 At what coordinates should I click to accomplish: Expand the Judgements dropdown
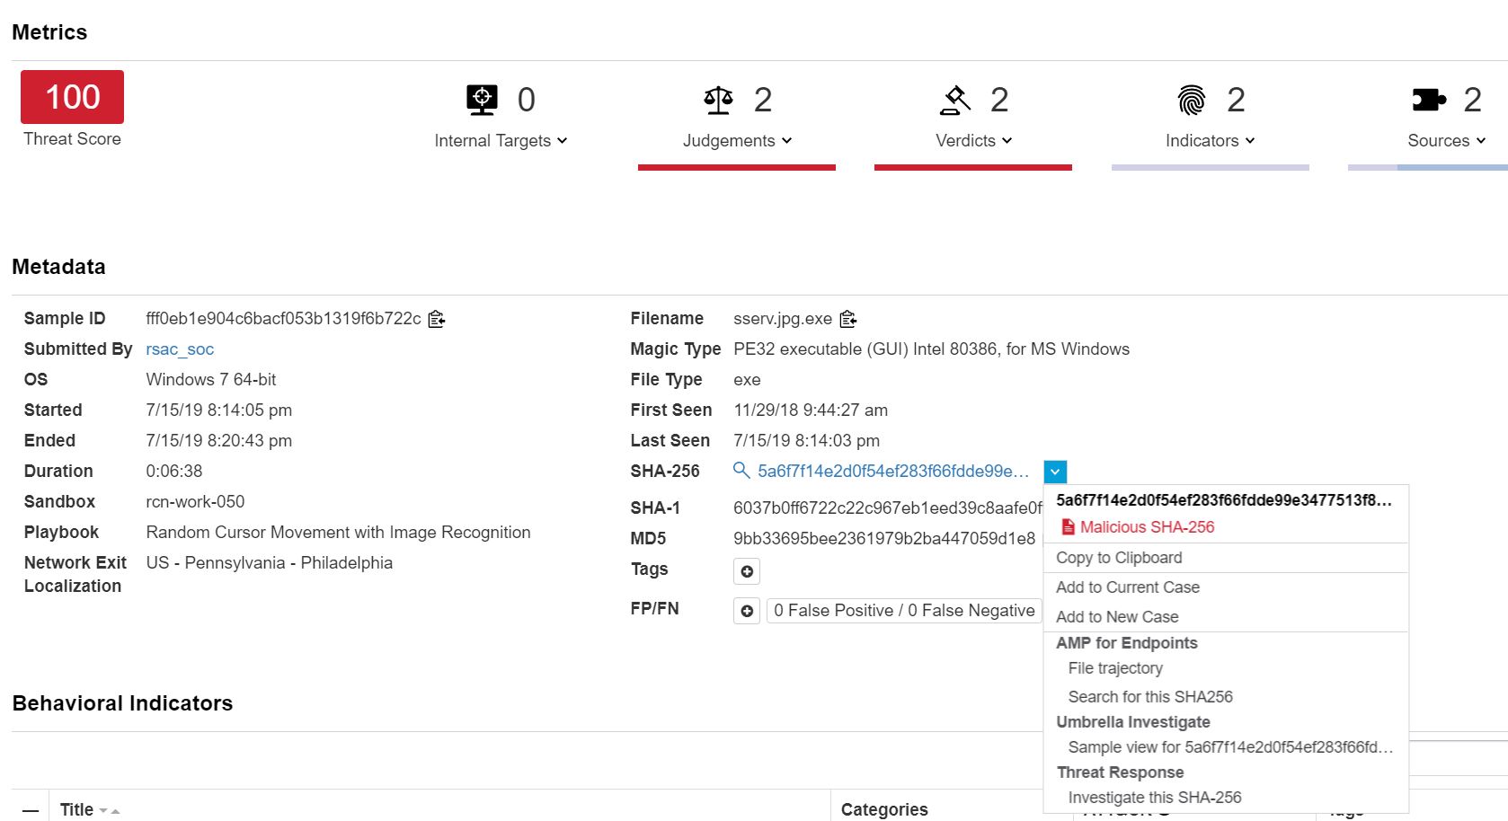(737, 141)
